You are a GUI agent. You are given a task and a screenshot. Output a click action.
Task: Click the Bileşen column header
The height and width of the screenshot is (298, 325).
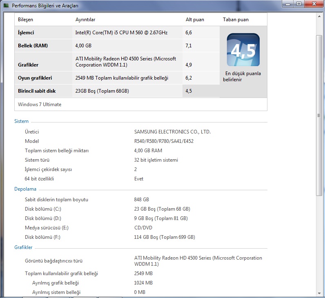pos(25,20)
